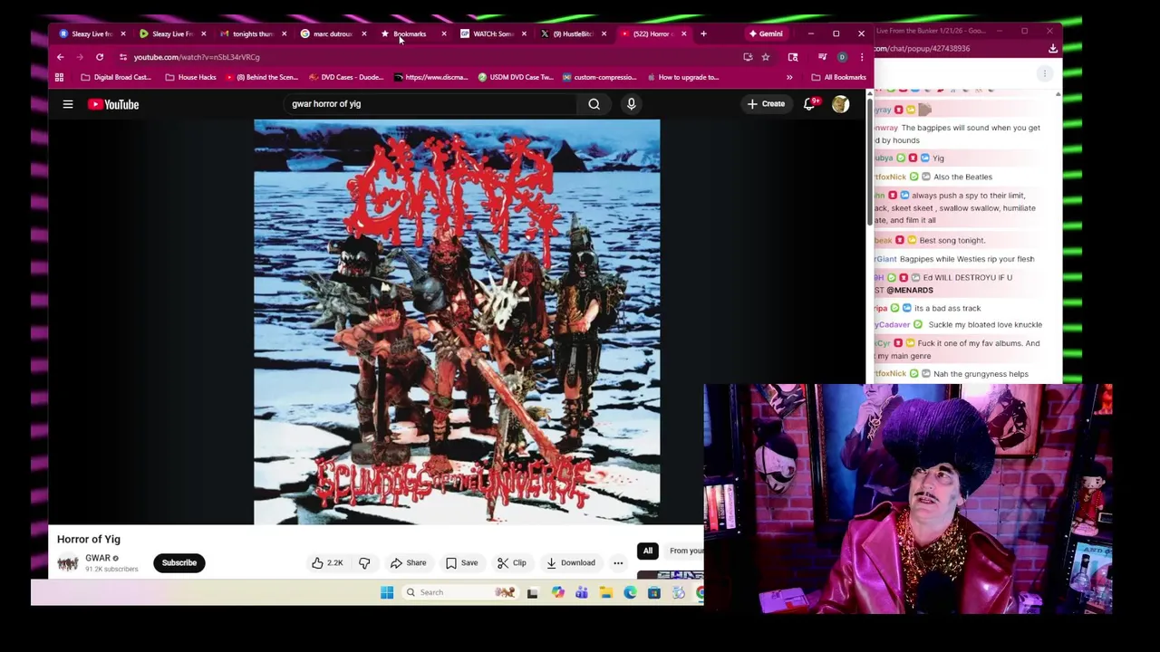Open Microsoft Store from the taskbar

[653, 592]
